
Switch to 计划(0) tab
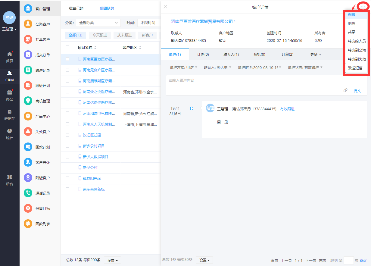[x=203, y=55]
